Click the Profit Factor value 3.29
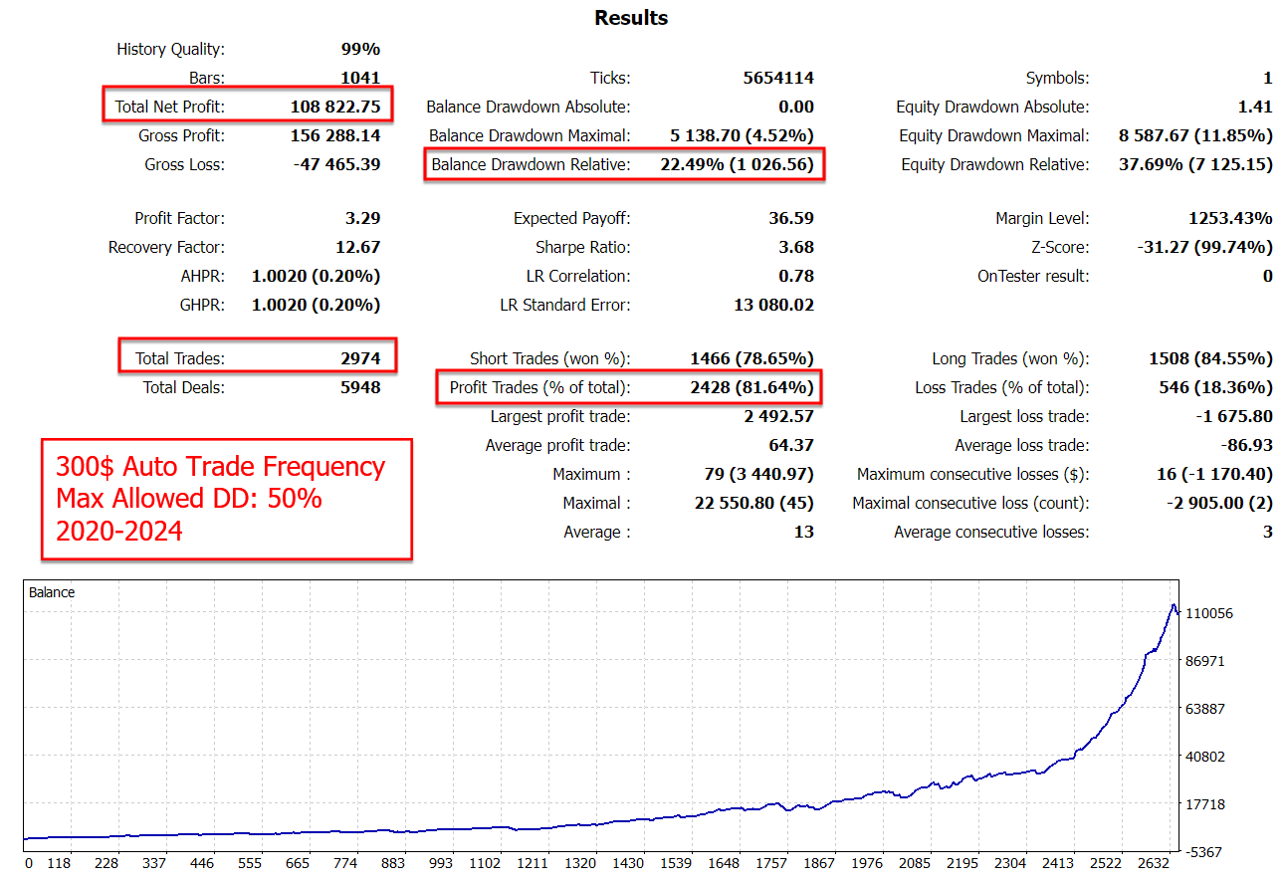 point(361,218)
